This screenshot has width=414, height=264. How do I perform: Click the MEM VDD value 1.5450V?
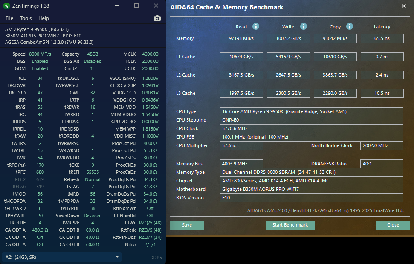pos(150,107)
